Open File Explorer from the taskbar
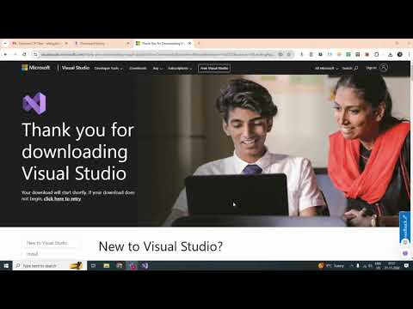Image resolution: width=413 pixels, height=309 pixels. tap(107, 266)
